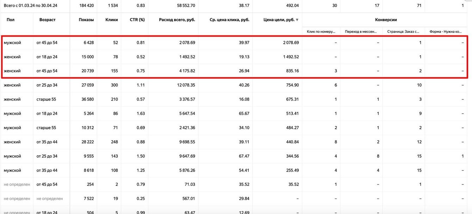
Task: Click the sort arrow beside Цена цели
Action: [297, 20]
